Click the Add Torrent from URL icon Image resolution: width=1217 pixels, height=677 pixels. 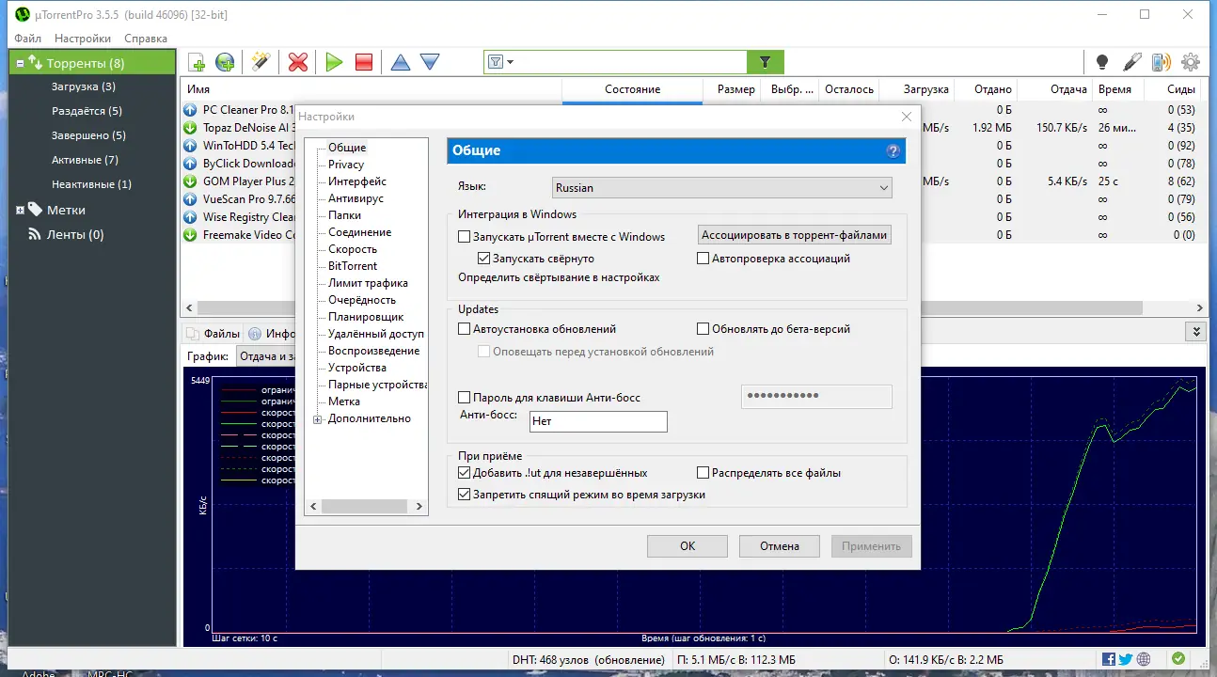[x=226, y=62]
